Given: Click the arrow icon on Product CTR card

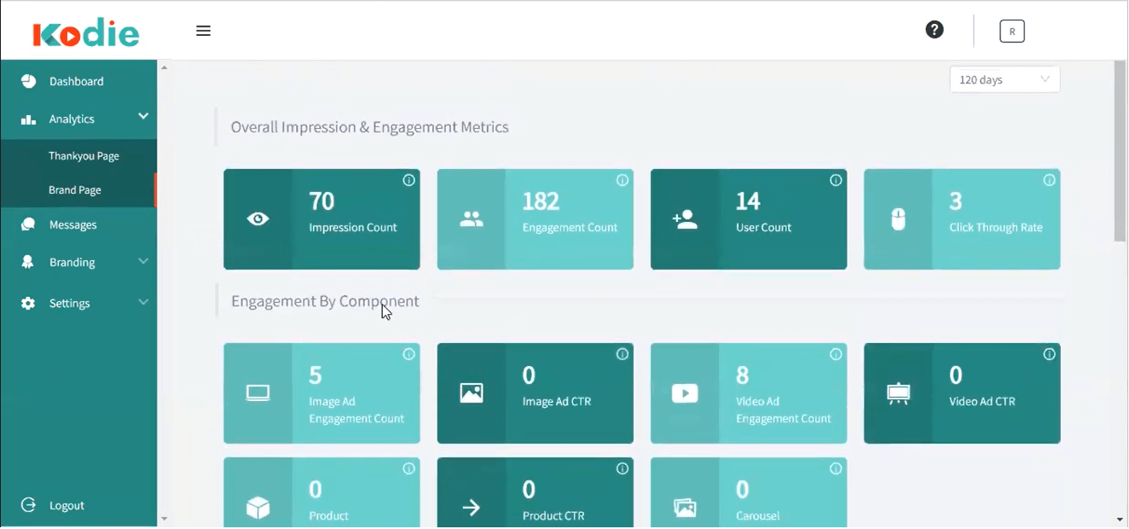Looking at the screenshot, I should coord(472,509).
